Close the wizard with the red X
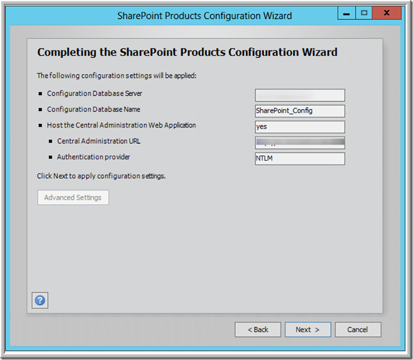This screenshot has height=360, width=413. (387, 13)
